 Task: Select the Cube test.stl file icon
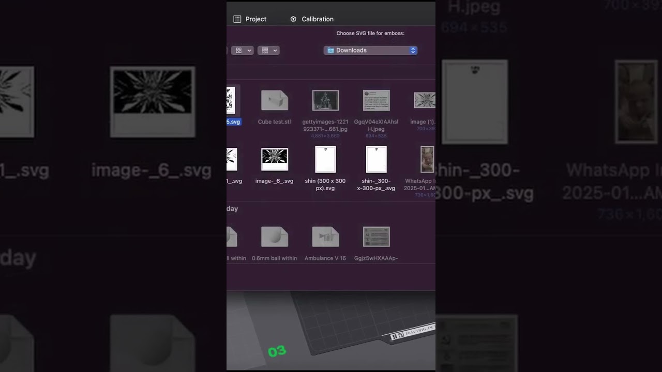(x=274, y=100)
